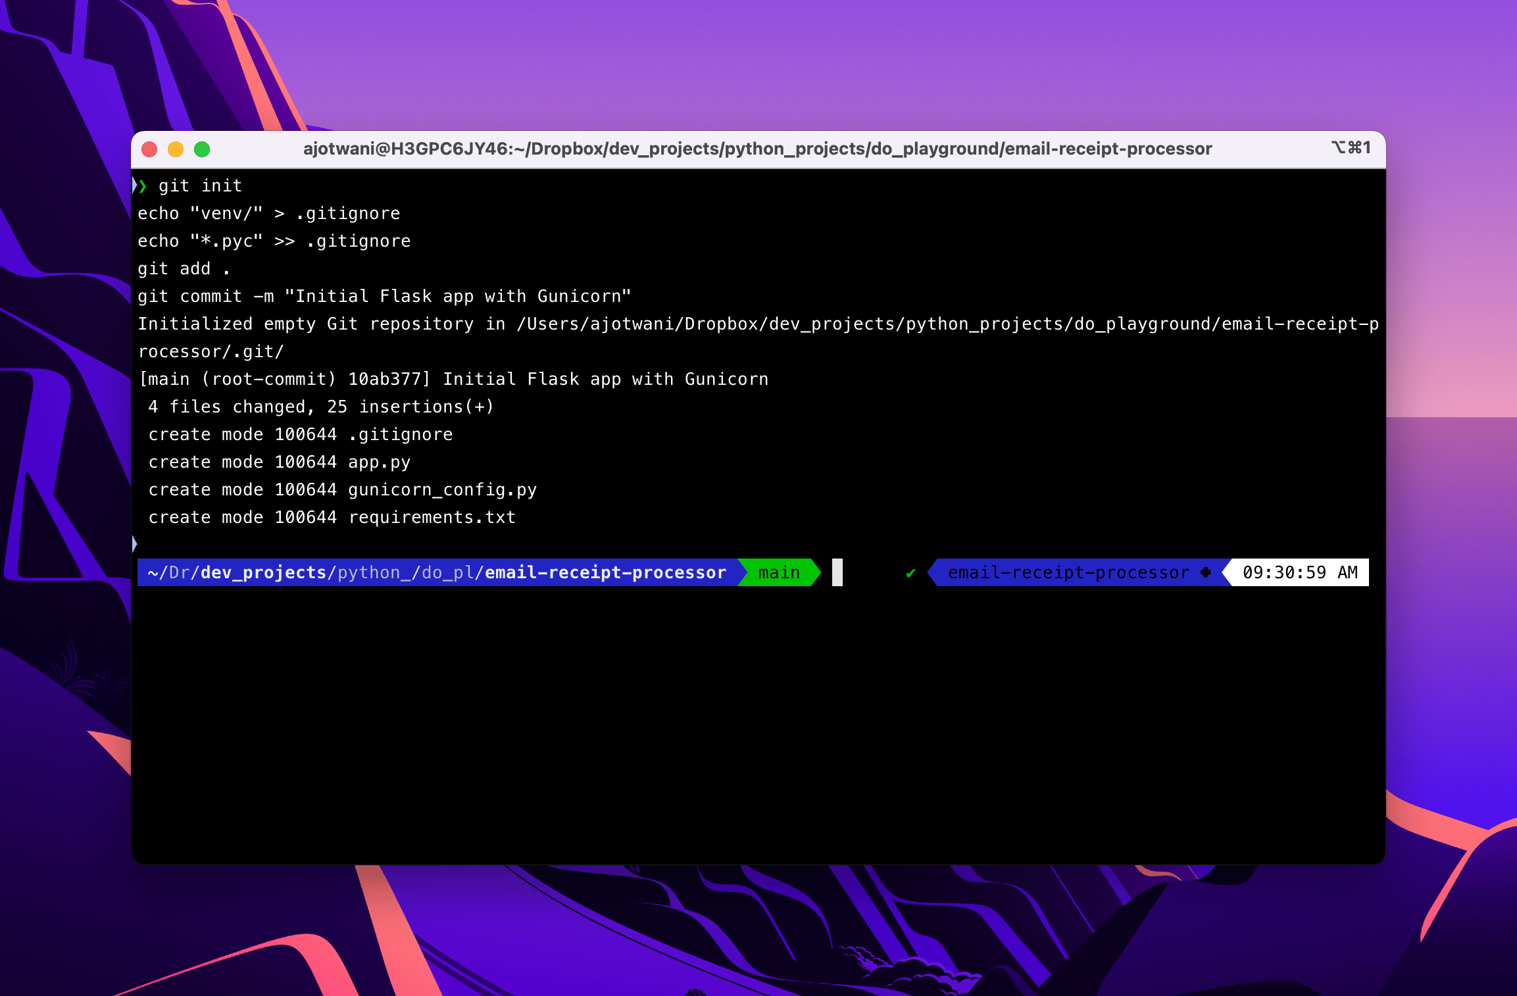
Task: Click the icon after right email-receipt-processor
Action: click(x=1206, y=572)
